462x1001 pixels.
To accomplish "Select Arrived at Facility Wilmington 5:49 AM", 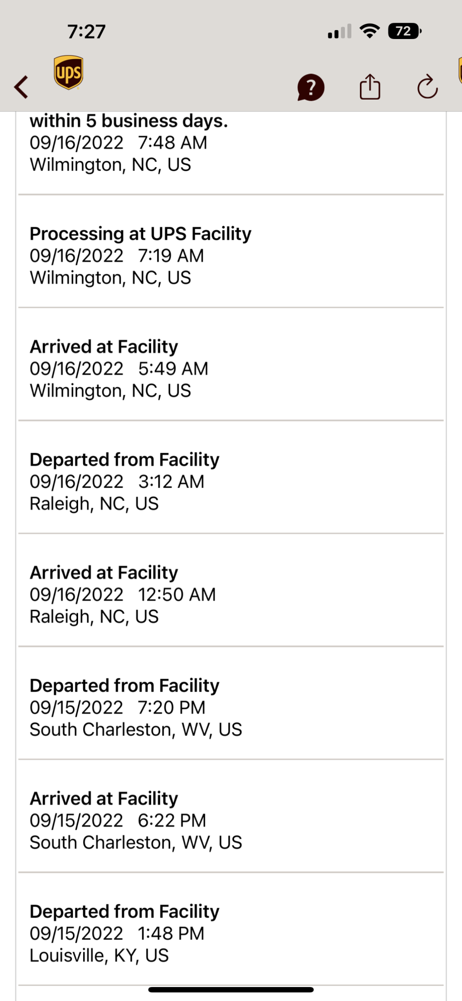I will pyautogui.click(x=231, y=368).
